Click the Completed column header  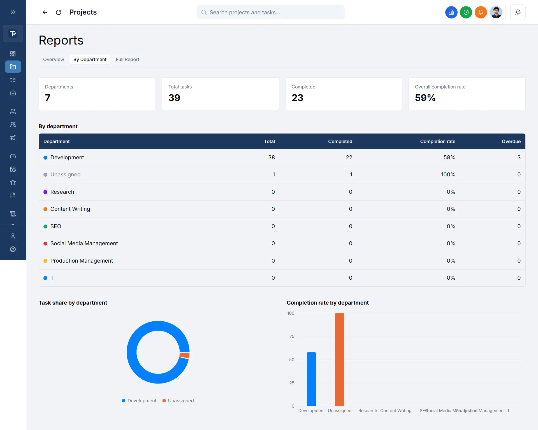coord(340,141)
